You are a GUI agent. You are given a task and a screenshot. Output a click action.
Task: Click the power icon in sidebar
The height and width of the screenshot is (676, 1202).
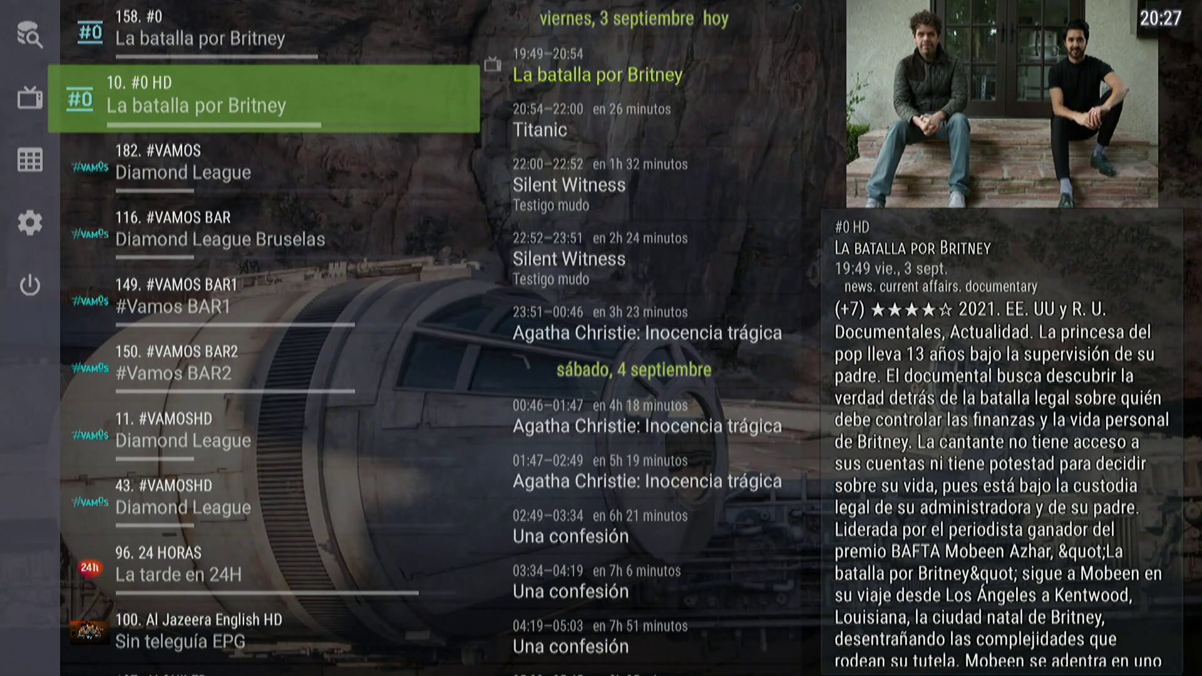(29, 285)
